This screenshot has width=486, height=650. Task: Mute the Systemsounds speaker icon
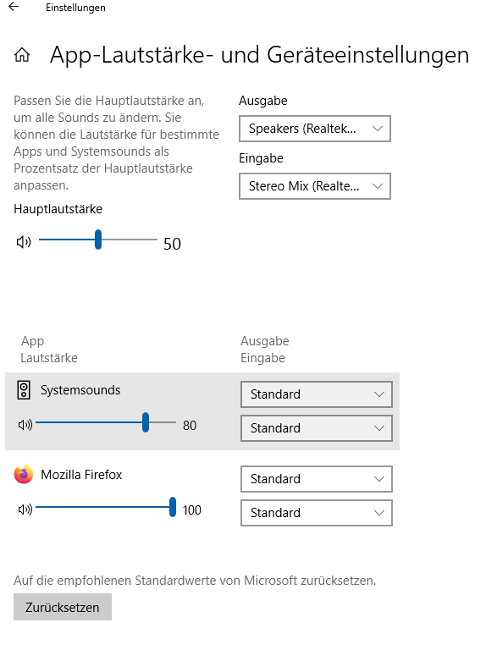(25, 425)
